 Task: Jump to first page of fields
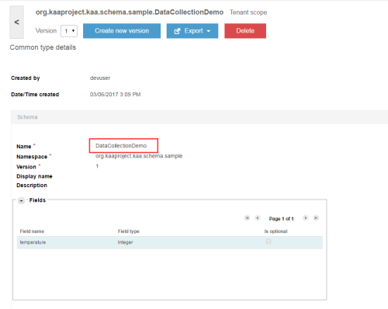tap(247, 218)
